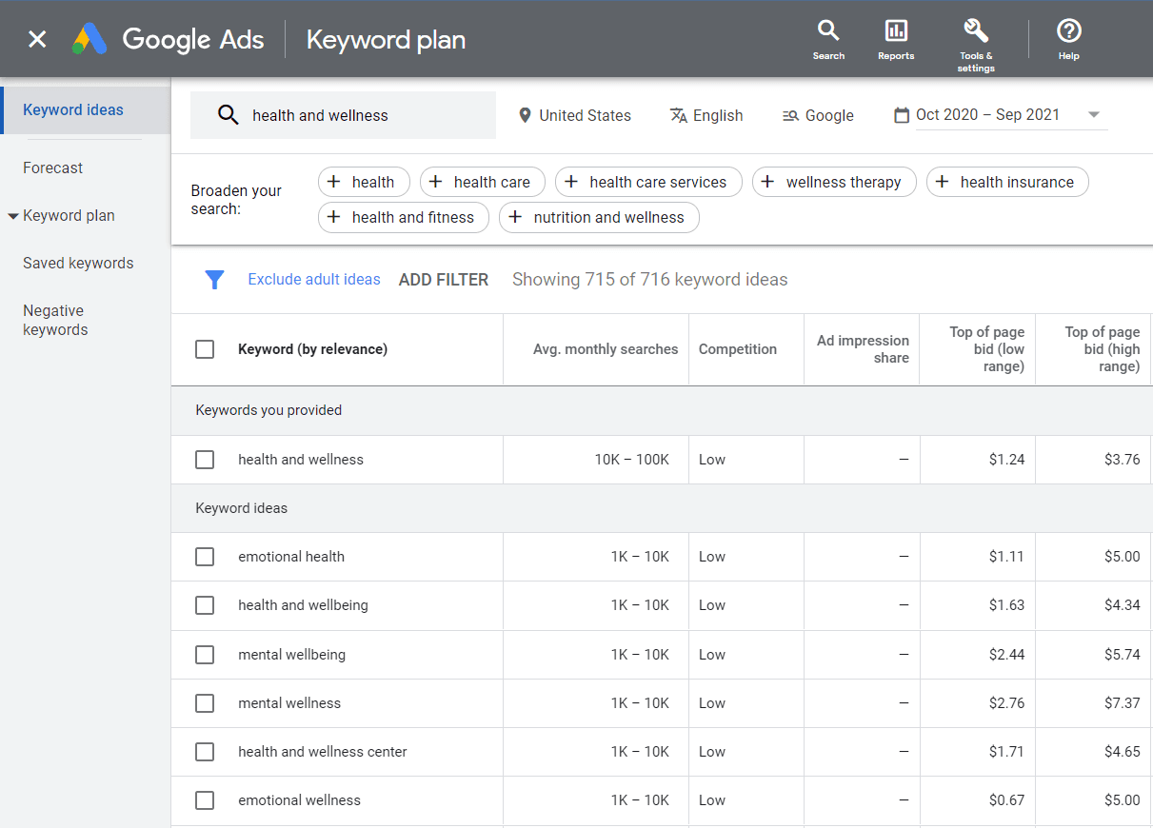Viewport: 1153px width, 828px height.
Task: Click the location pin icon for United States
Action: point(525,114)
